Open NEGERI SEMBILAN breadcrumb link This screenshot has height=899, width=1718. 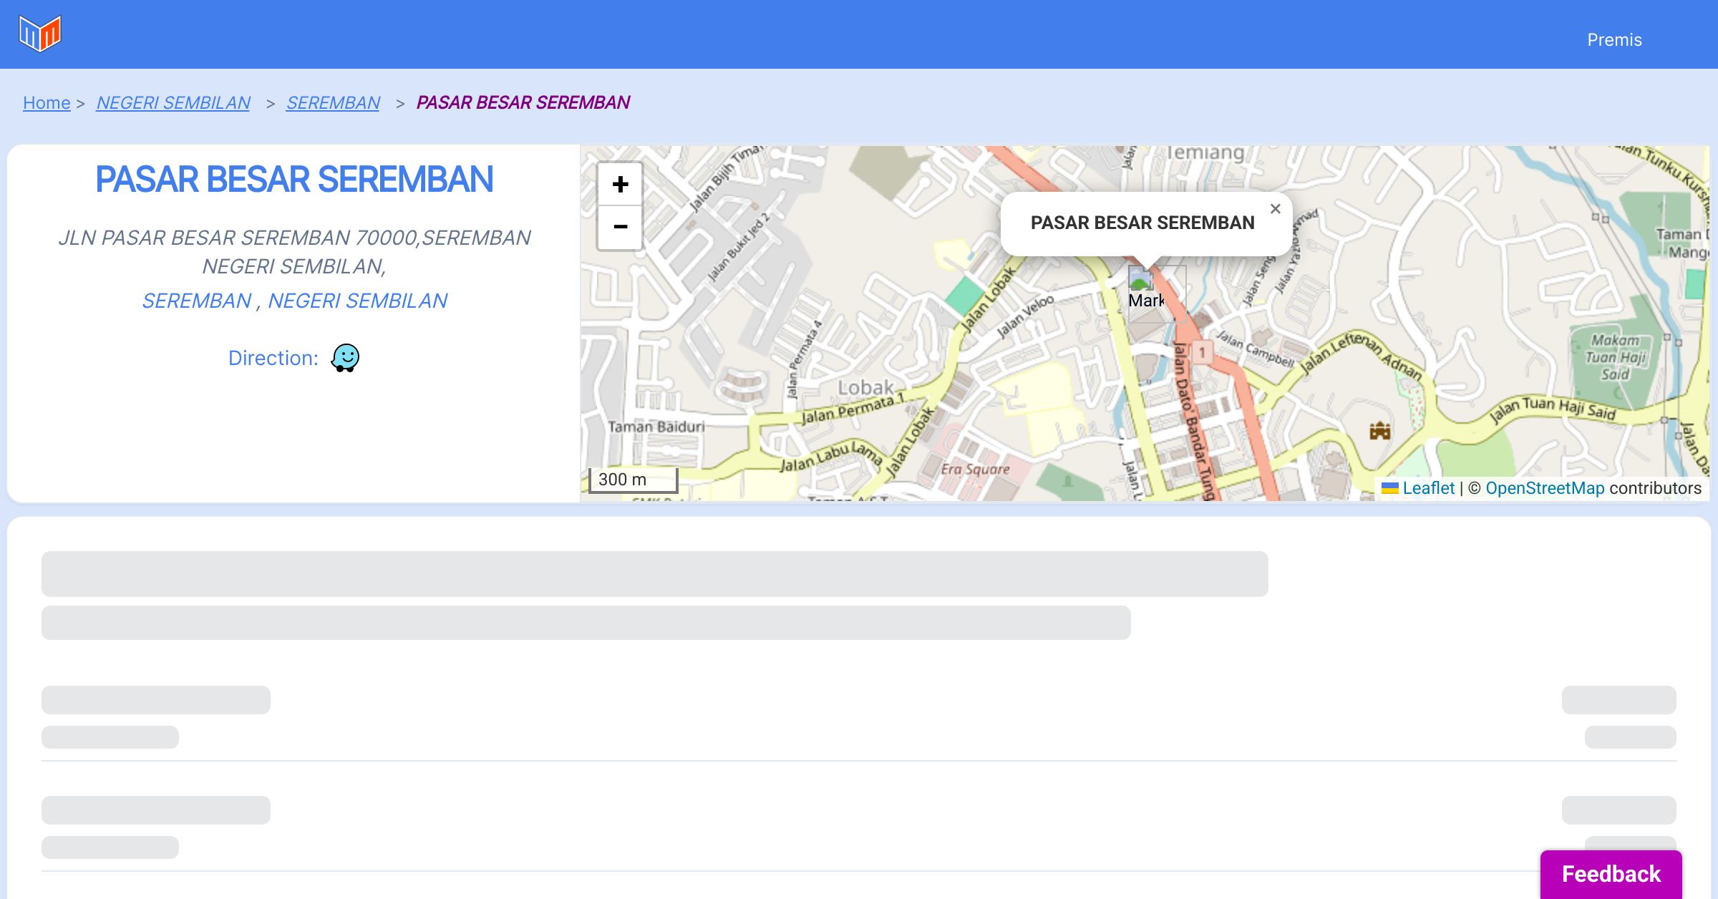coord(173,103)
